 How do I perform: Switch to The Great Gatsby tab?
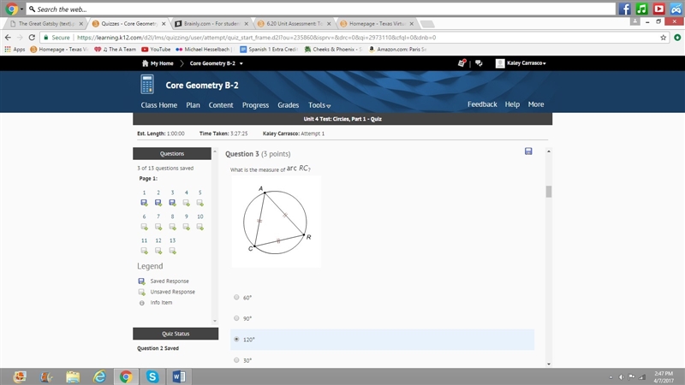point(46,24)
